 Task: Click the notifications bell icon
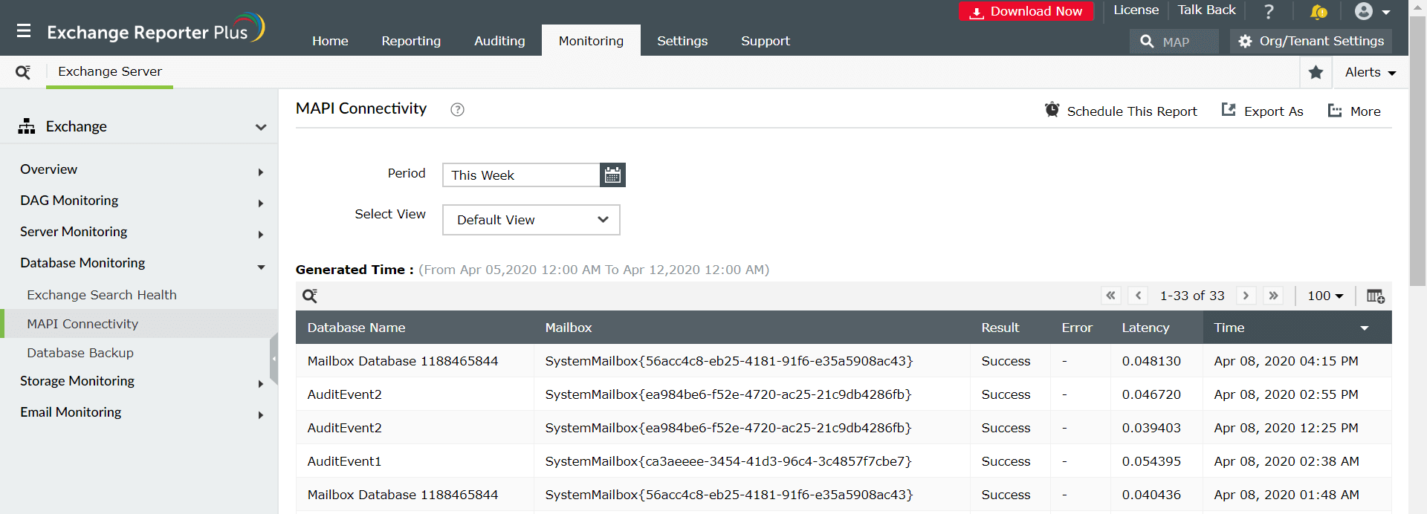pos(1318,11)
